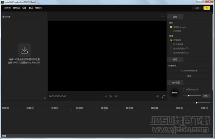Click timeline marker at 00:00:03
Viewport: 215px width, 139px height.
[x=30, y=108]
